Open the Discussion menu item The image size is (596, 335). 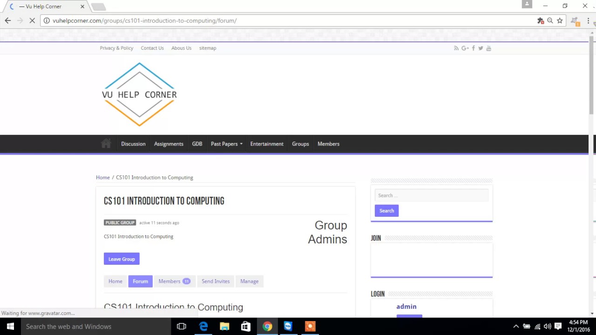click(x=133, y=144)
